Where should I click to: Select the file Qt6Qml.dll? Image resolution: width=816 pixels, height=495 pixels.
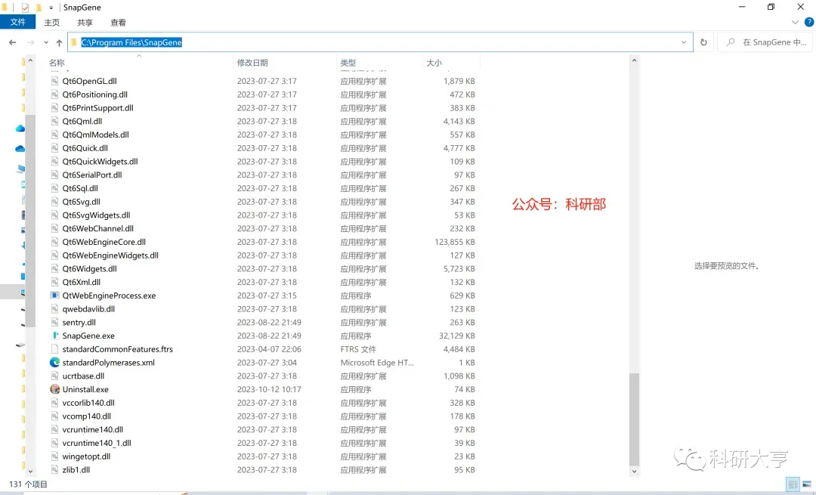[x=82, y=121]
